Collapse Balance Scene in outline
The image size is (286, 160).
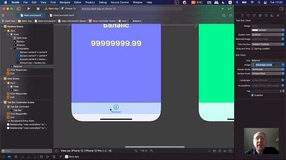2,27
